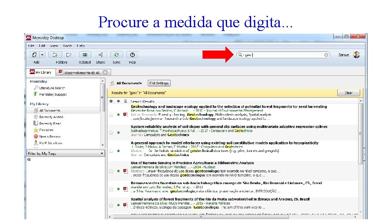This screenshot has height=220, width=392.
Task: Open the Filter by My Tags dropdown
Action: click(65, 154)
